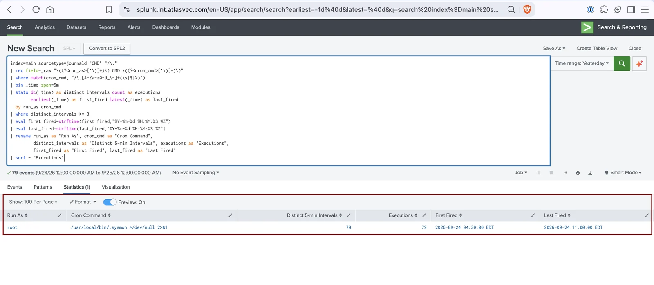The width and height of the screenshot is (654, 285).
Task: Click in the SPL query editor
Action: click(279, 111)
